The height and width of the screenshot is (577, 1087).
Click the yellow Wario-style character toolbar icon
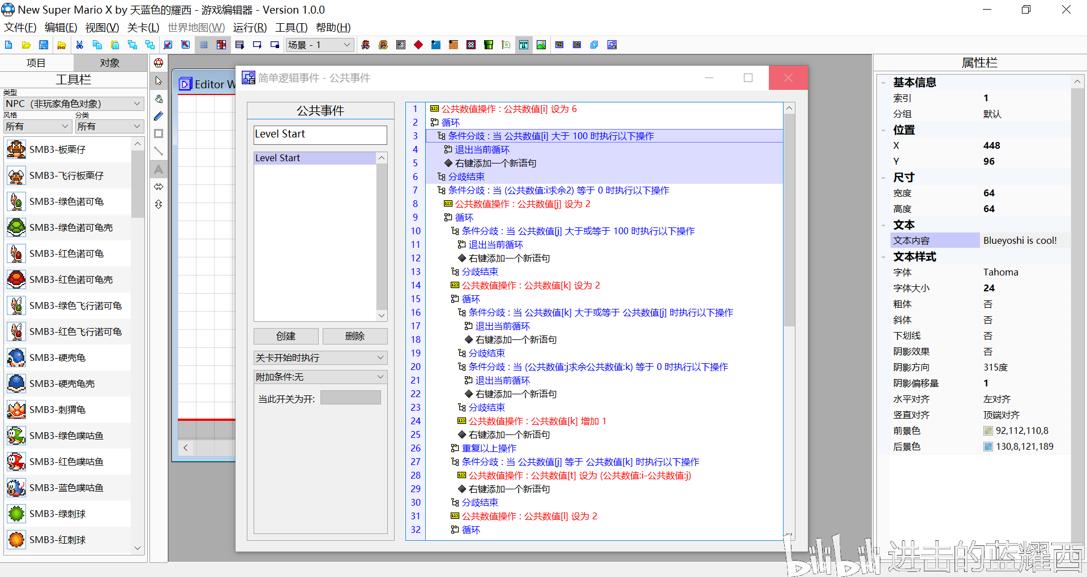[383, 45]
